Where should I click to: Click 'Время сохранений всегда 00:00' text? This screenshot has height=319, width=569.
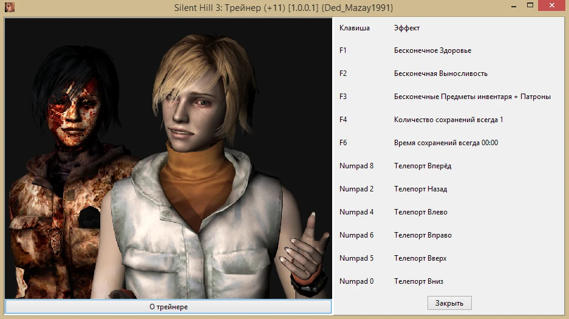[x=446, y=143]
